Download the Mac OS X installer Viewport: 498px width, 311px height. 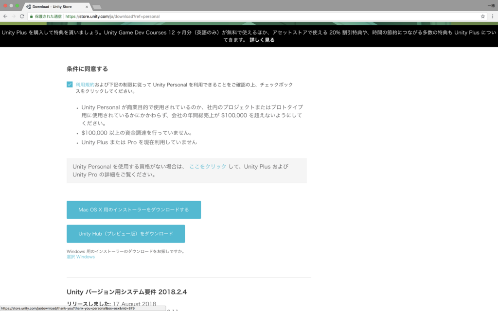pos(134,210)
